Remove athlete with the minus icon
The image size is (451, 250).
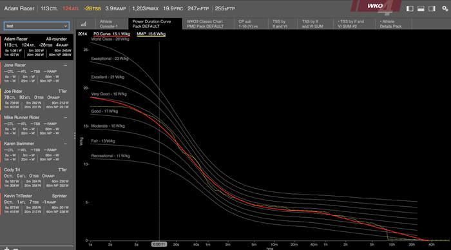click(15, 249)
